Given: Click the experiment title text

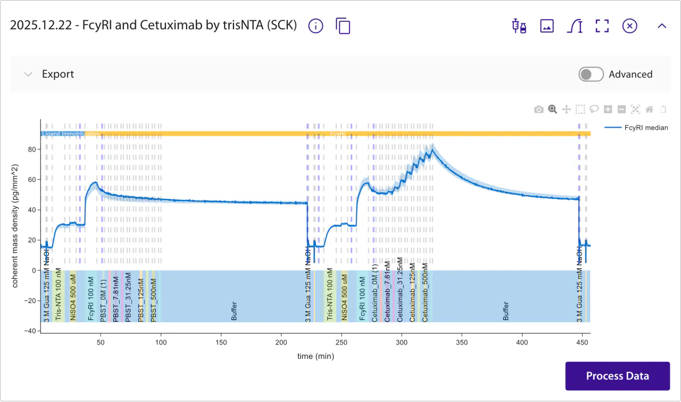Looking at the screenshot, I should (153, 26).
